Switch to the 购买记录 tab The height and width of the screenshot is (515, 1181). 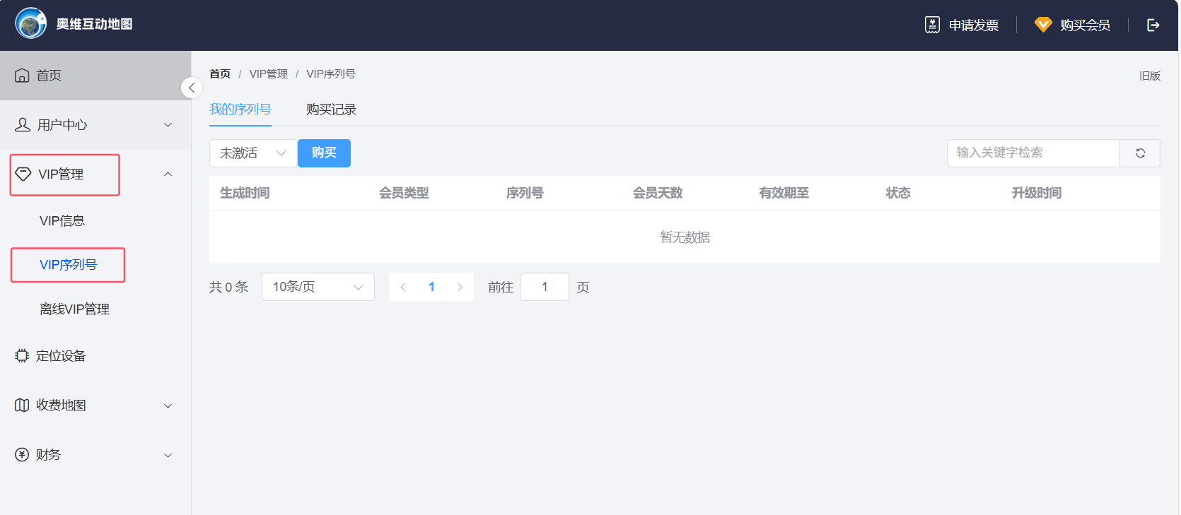click(331, 109)
